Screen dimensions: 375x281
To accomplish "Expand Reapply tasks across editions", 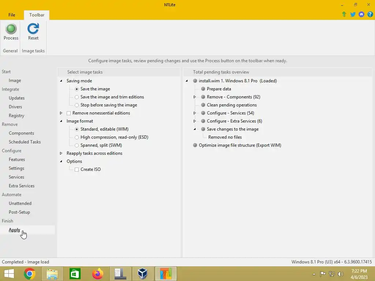I will [x=61, y=153].
